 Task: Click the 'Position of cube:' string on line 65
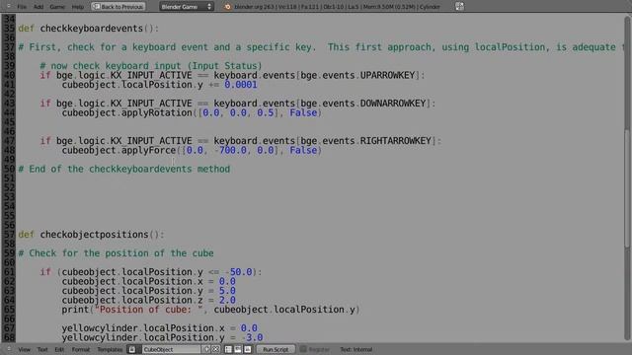[149, 310]
